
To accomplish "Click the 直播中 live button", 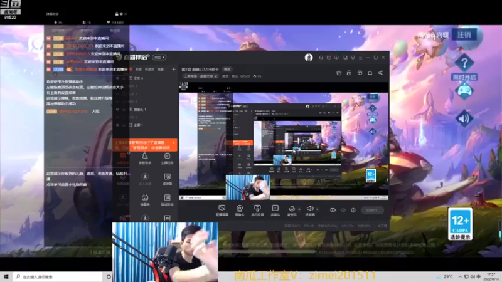I will [x=372, y=210].
